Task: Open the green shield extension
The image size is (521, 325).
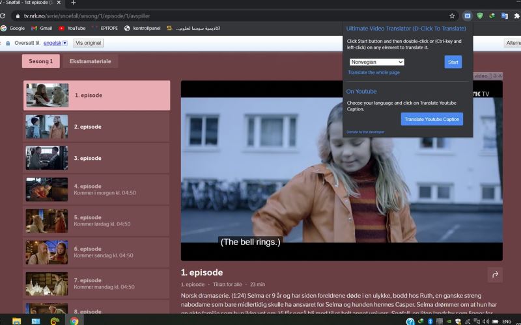Action: (479, 16)
